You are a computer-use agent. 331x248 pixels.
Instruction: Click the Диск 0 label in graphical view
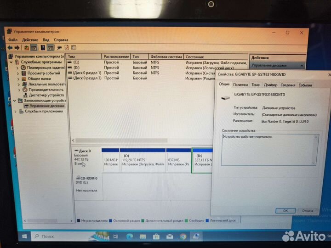point(85,151)
